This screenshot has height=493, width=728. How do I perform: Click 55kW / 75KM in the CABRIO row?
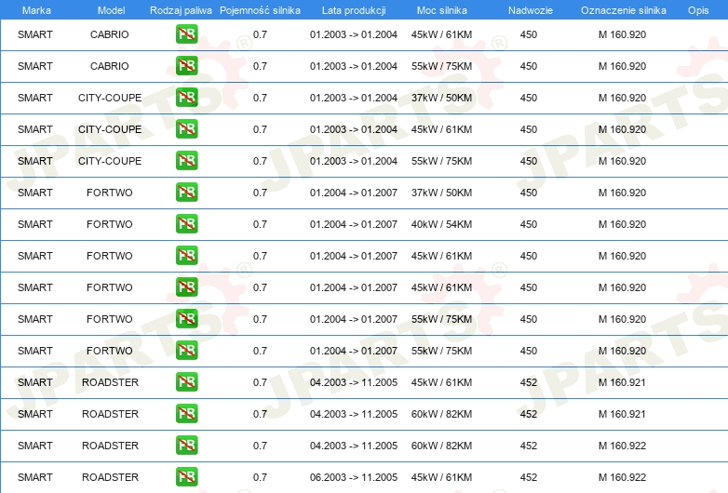[x=441, y=66]
